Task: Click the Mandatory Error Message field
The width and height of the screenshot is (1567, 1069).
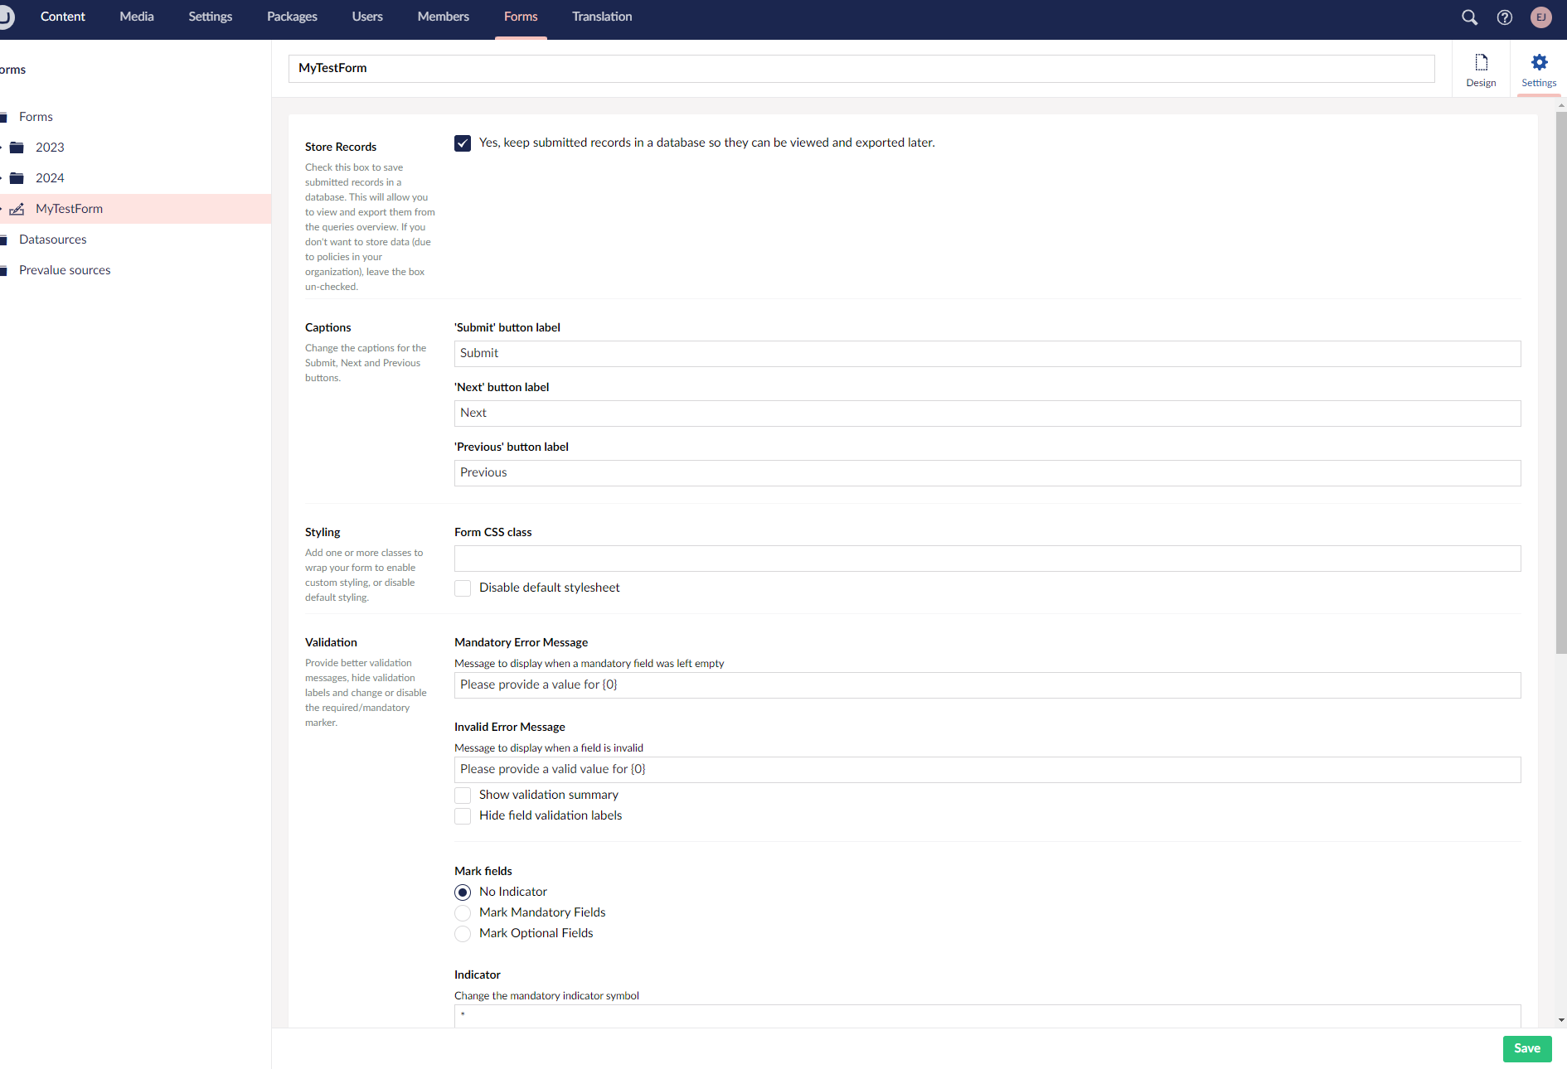Action: coord(987,685)
